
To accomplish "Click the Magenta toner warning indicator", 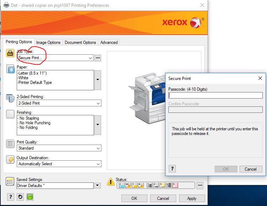I will click(x=128, y=185).
